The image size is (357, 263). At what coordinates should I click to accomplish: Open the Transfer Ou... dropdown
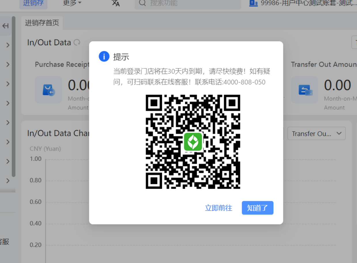pyautogui.click(x=316, y=134)
